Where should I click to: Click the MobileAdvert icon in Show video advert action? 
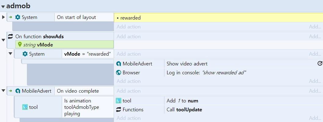pos(119,64)
